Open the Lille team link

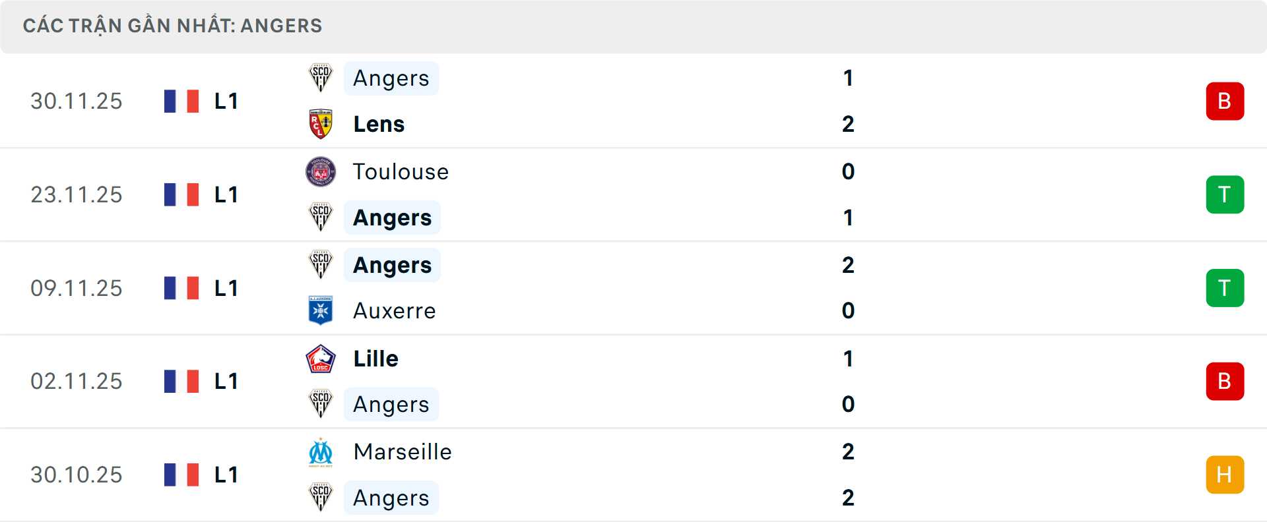coord(375,359)
